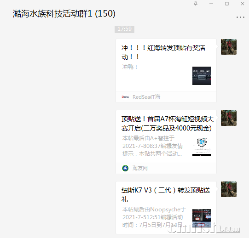Open the 首届A7杯海缸短视频大赛 link card

click(166, 142)
